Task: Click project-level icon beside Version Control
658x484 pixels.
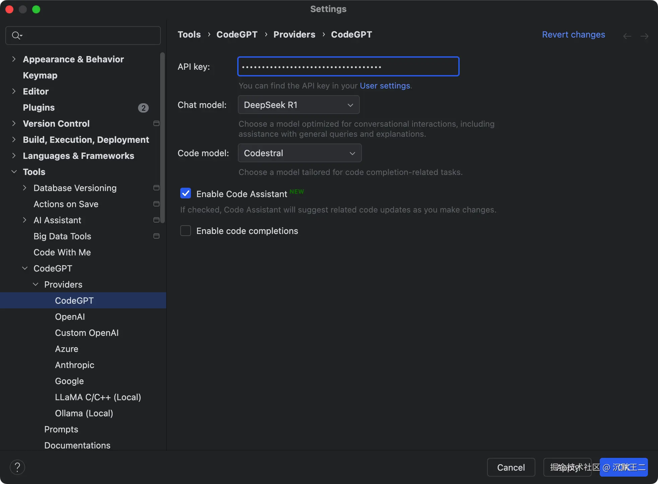Action: tap(156, 124)
